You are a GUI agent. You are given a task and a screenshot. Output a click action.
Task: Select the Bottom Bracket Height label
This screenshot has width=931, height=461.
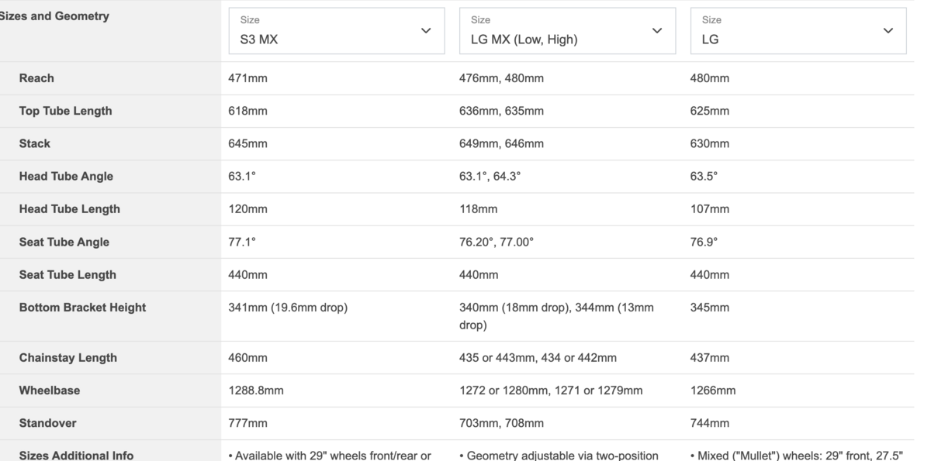[x=82, y=307]
